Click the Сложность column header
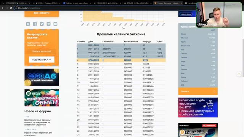The height and width of the screenshot is (137, 244). pyautogui.click(x=108, y=41)
